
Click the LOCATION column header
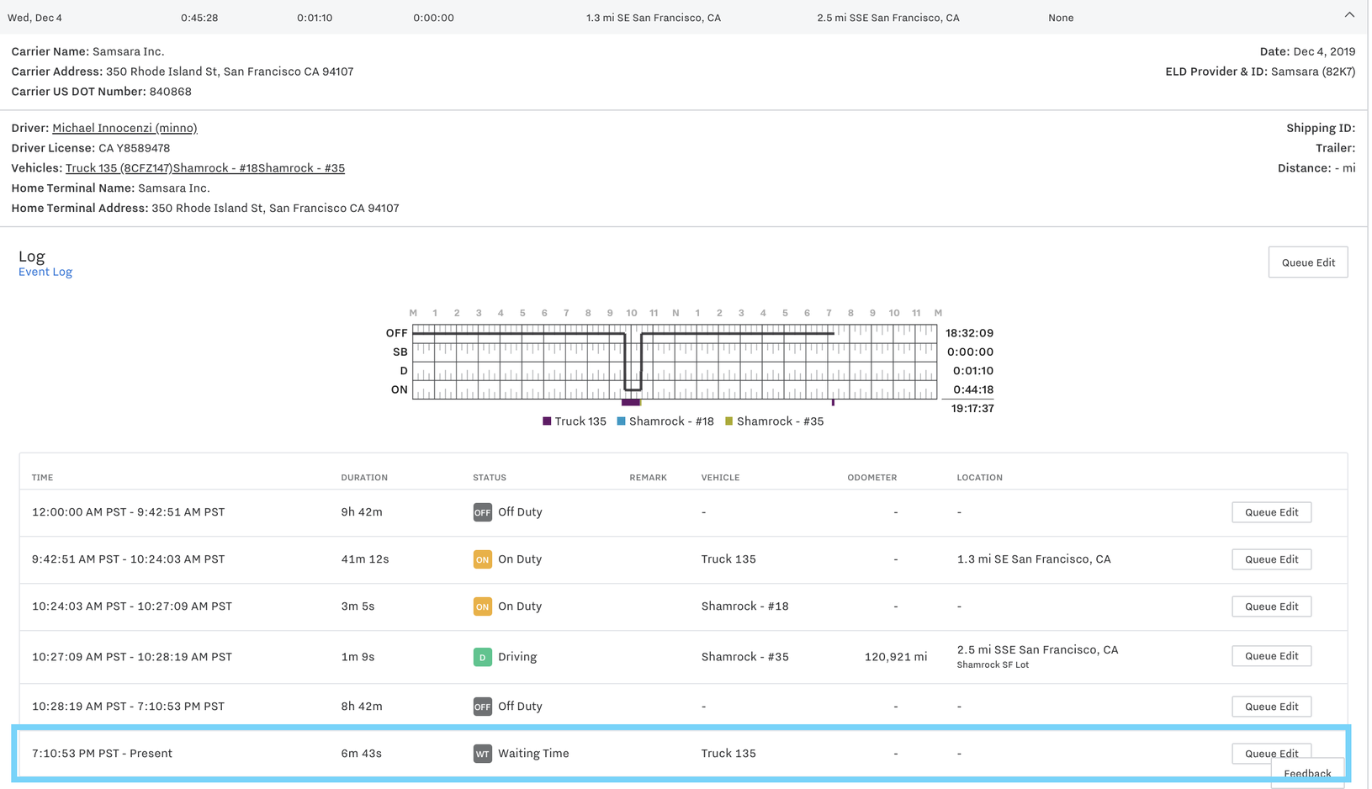[979, 478]
